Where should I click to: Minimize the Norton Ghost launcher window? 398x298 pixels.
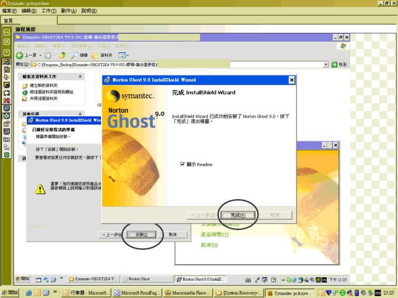324,145
